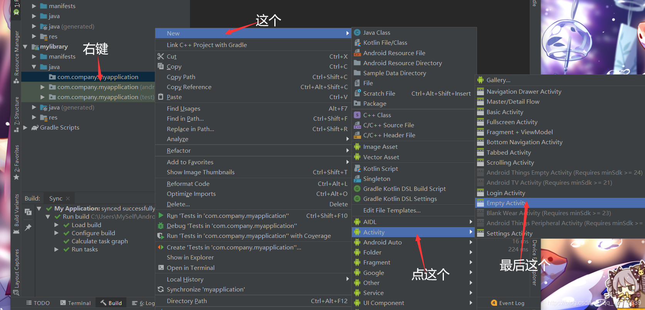Click the Kotlin File/Class icon
This screenshot has height=310, width=645.
click(357, 43)
